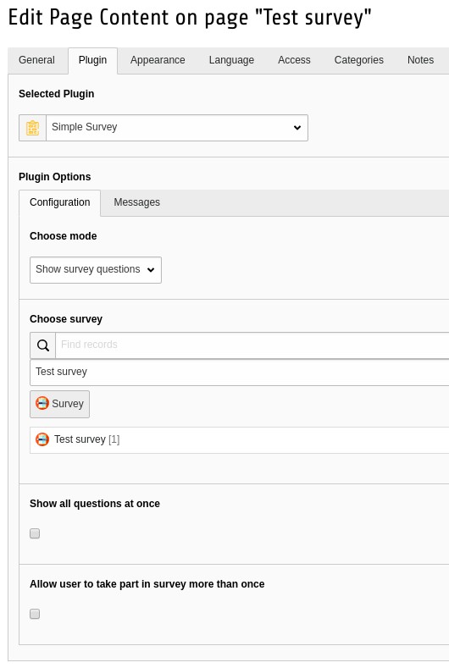Click the Test survey [1] record row

point(240,439)
